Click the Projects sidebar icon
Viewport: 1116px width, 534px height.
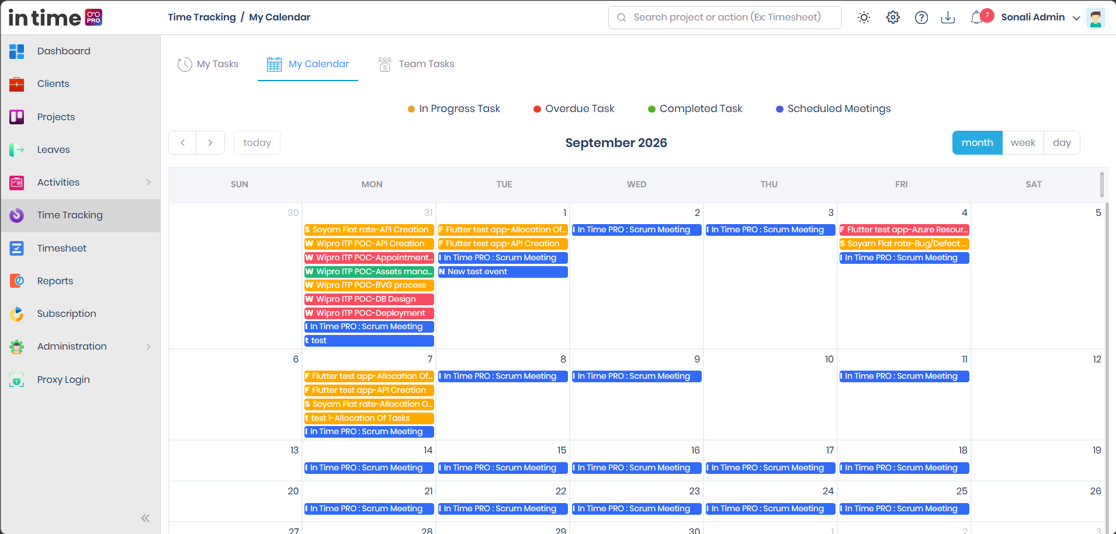(16, 117)
